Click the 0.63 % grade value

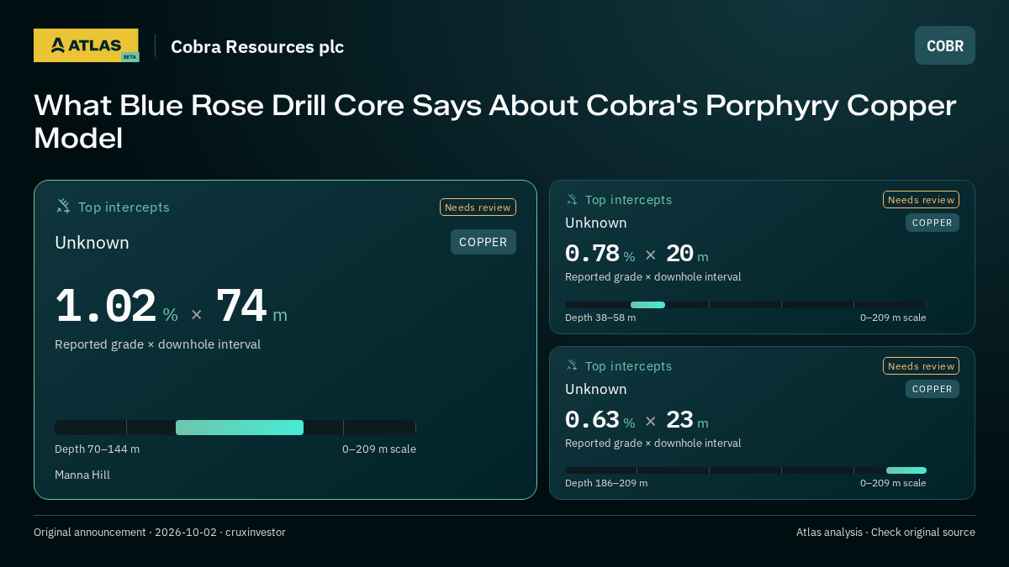(600, 420)
